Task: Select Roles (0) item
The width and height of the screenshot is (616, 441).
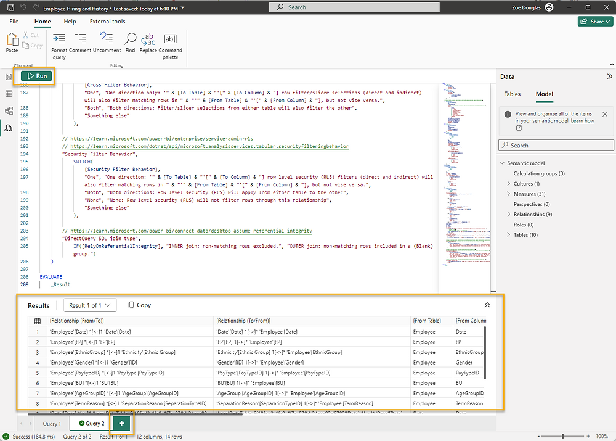Action: [x=524, y=225]
